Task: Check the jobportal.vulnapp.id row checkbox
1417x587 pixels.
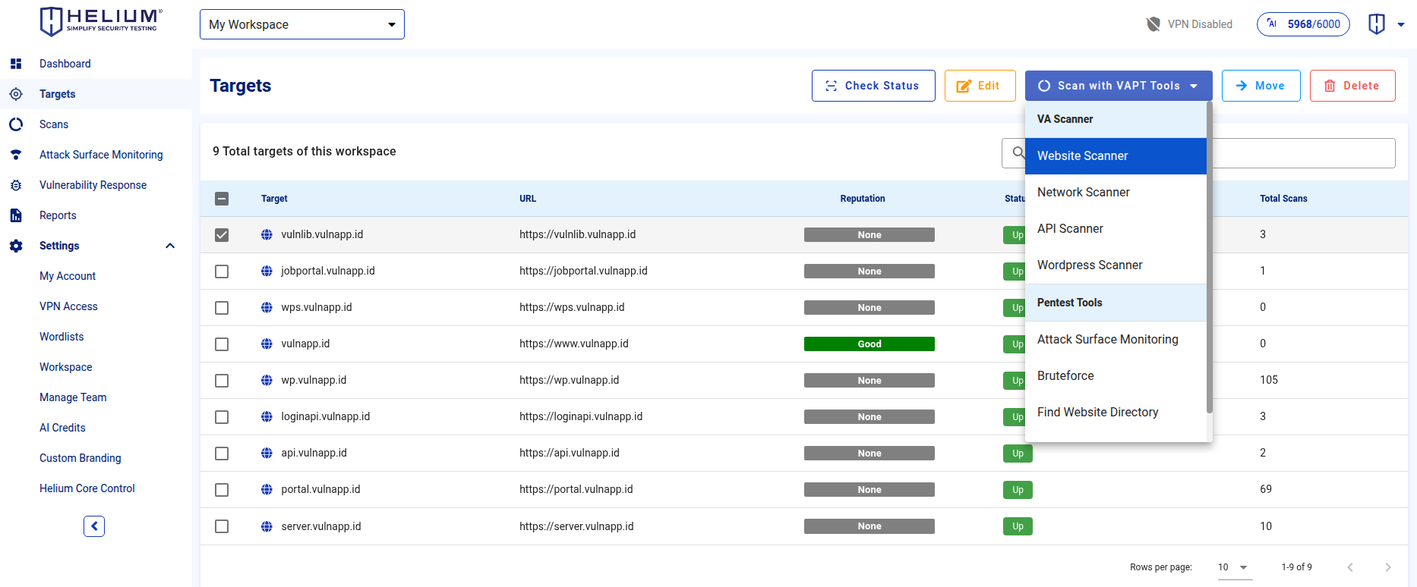Action: pyautogui.click(x=222, y=272)
